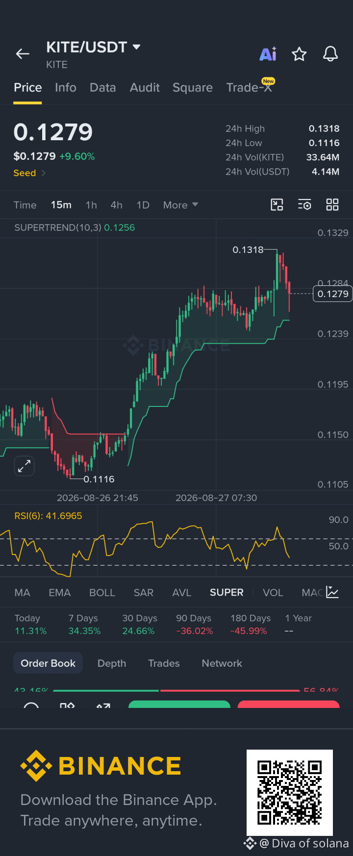
Task: Toggle the BOLL indicator
Action: pyautogui.click(x=102, y=593)
